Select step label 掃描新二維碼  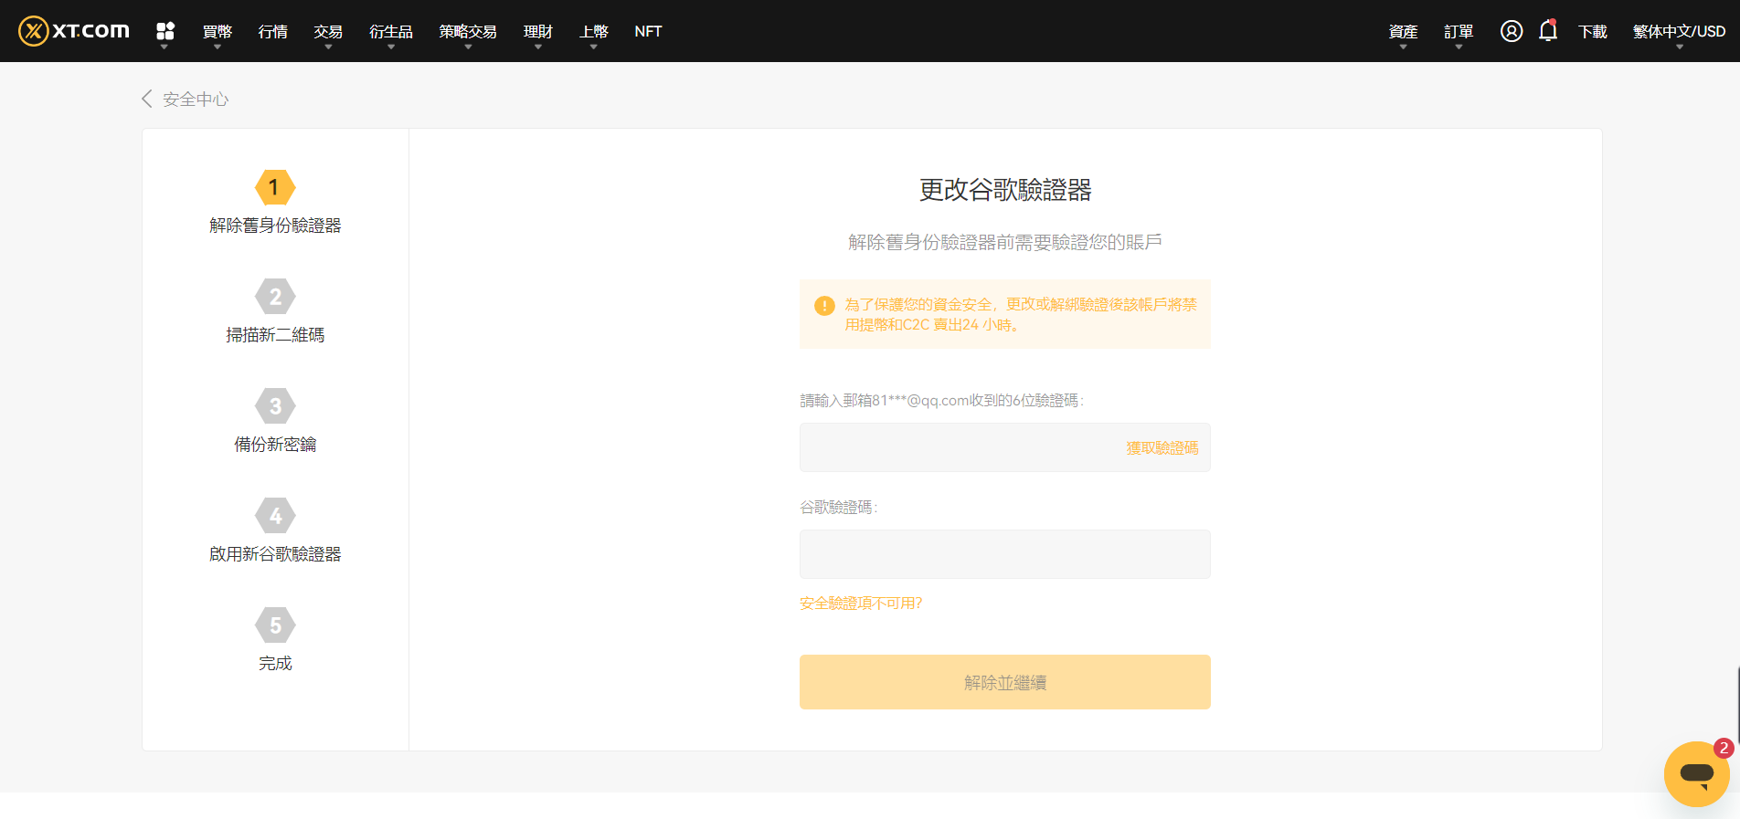tap(275, 335)
